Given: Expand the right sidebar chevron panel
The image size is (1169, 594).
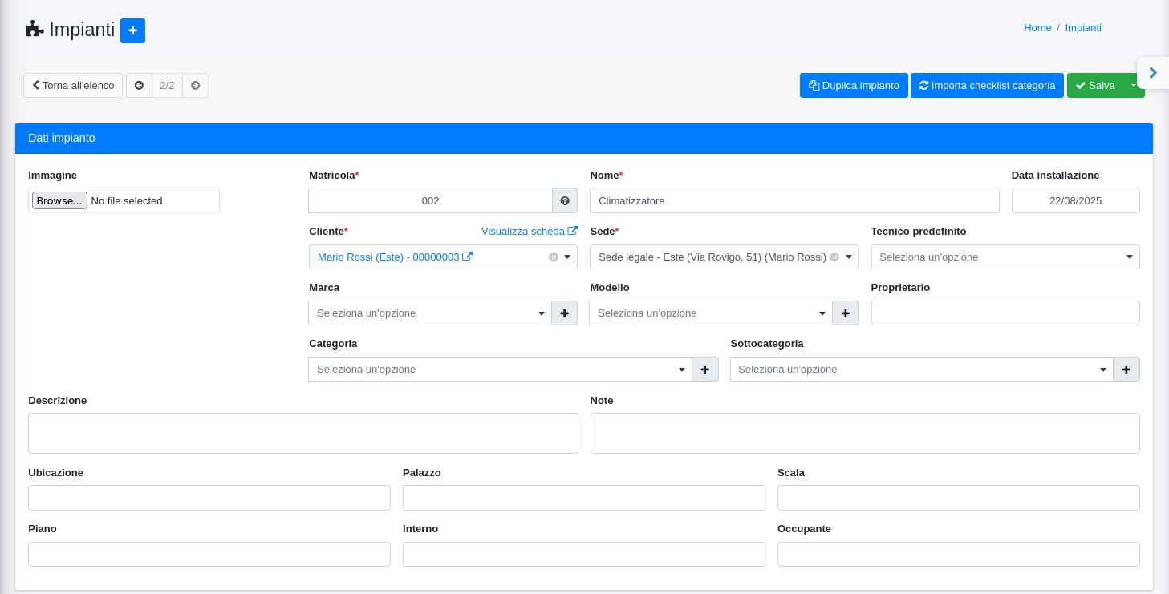Looking at the screenshot, I should (x=1153, y=73).
